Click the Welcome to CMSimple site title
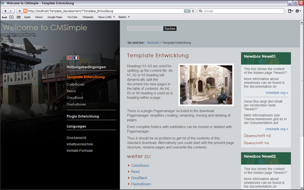 pyautogui.click(x=45, y=28)
